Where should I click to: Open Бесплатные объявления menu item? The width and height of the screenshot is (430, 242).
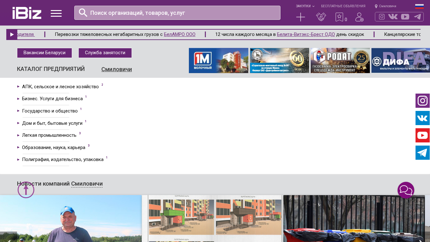(343, 6)
